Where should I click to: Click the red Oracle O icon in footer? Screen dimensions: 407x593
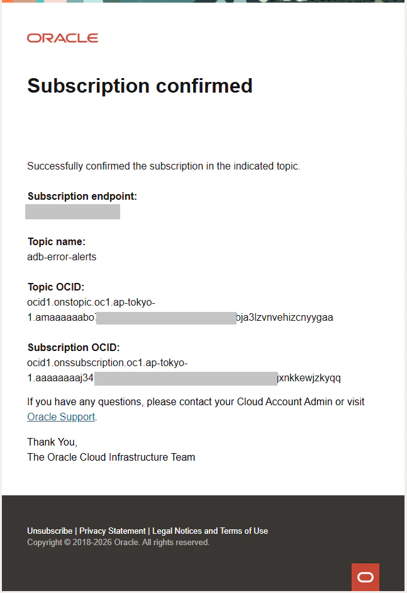365,577
